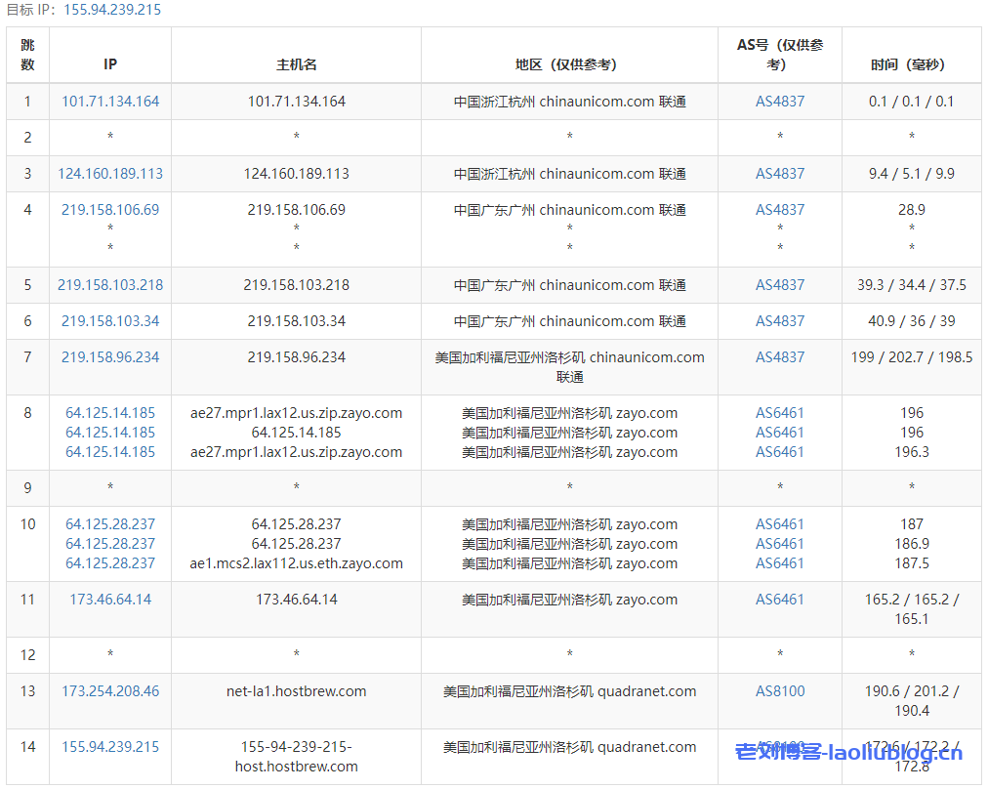This screenshot has width=988, height=789.
Task: Click hop 6 IP link 219.158.103.34
Action: (x=110, y=319)
